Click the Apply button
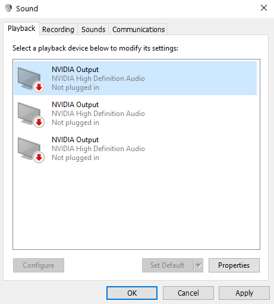Screen dimensions: 274x304 (x=244, y=293)
